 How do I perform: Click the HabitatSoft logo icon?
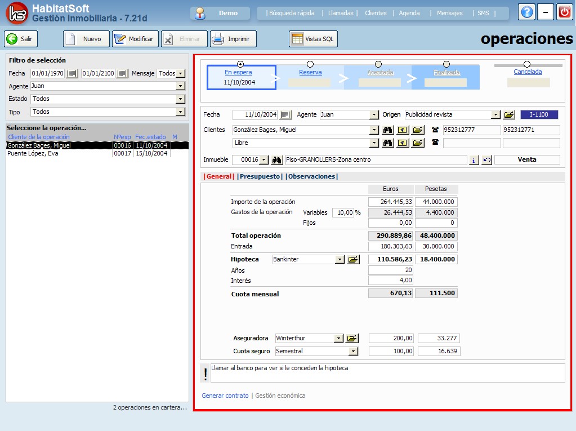pyautogui.click(x=17, y=13)
